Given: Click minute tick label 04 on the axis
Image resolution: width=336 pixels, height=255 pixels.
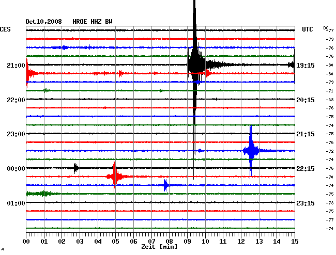Looking at the screenshot, I should (x=98, y=242).
